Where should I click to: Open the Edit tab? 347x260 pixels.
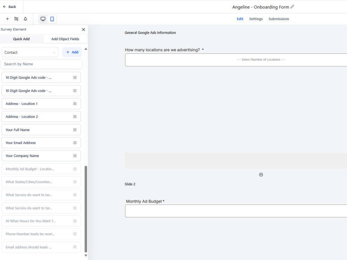(240, 19)
